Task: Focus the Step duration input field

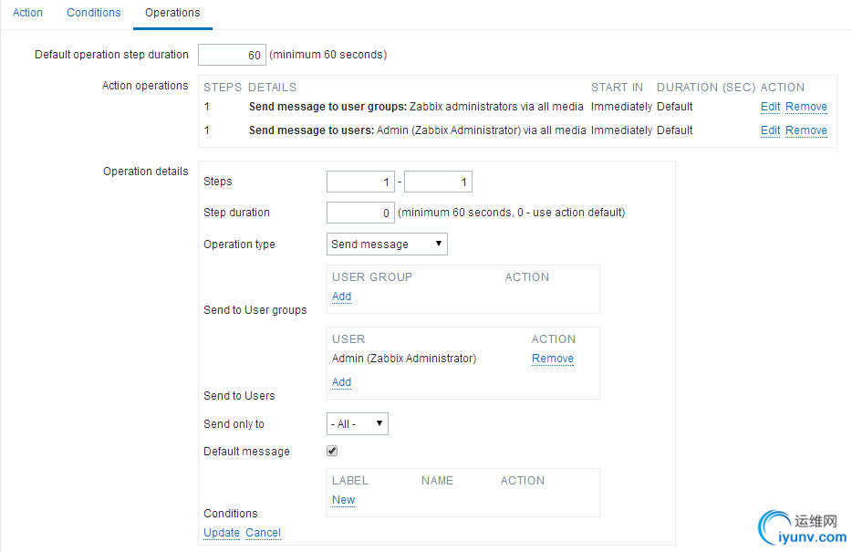Action: (x=360, y=213)
